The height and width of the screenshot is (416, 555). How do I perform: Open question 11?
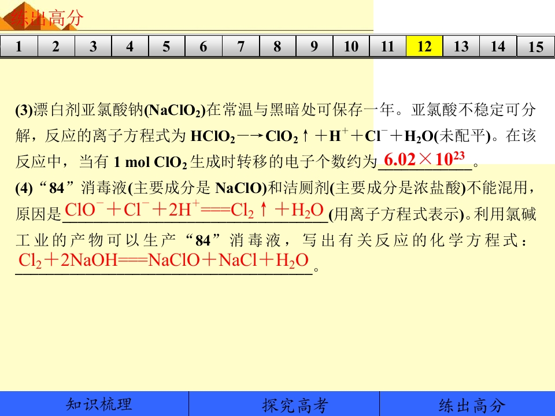(x=387, y=46)
